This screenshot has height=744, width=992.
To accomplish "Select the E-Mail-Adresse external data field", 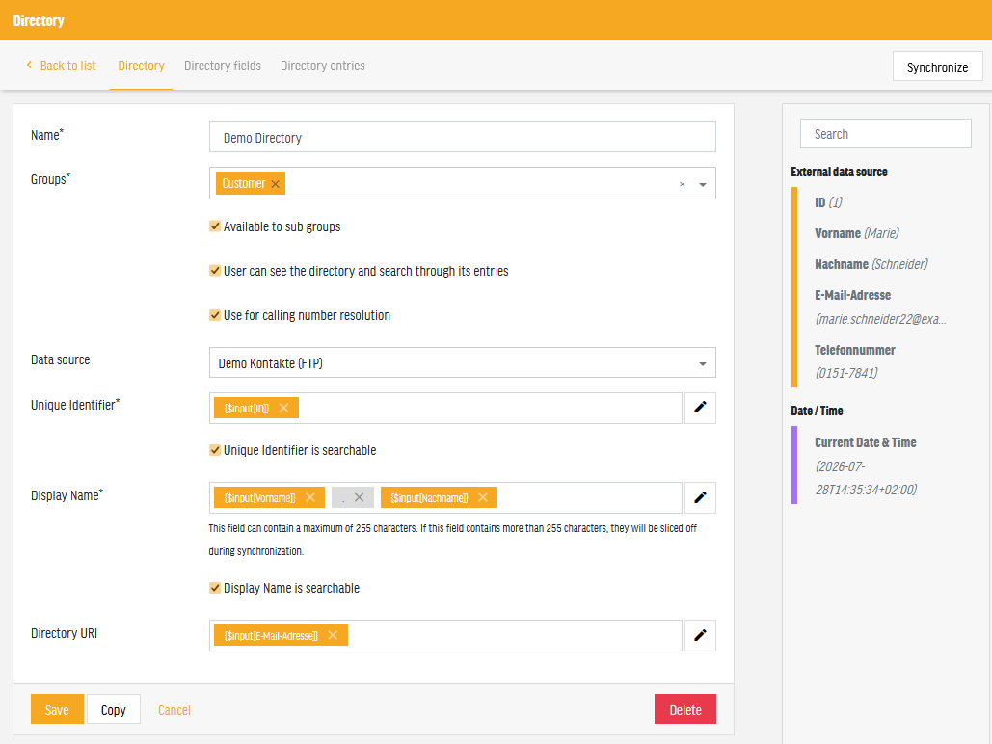I will coord(881,306).
